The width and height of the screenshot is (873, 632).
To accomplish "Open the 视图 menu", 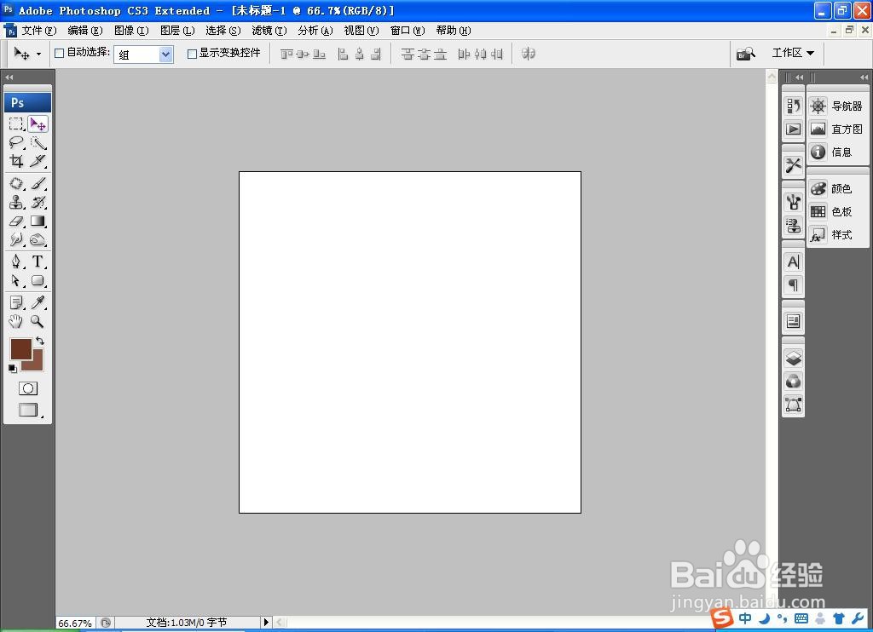I will pyautogui.click(x=361, y=31).
